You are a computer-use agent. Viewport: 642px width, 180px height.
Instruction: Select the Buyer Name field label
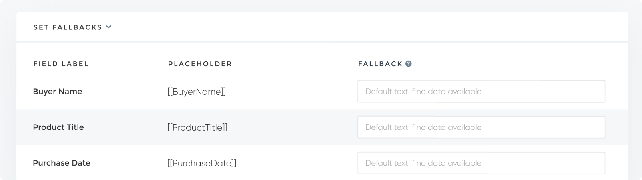click(57, 91)
